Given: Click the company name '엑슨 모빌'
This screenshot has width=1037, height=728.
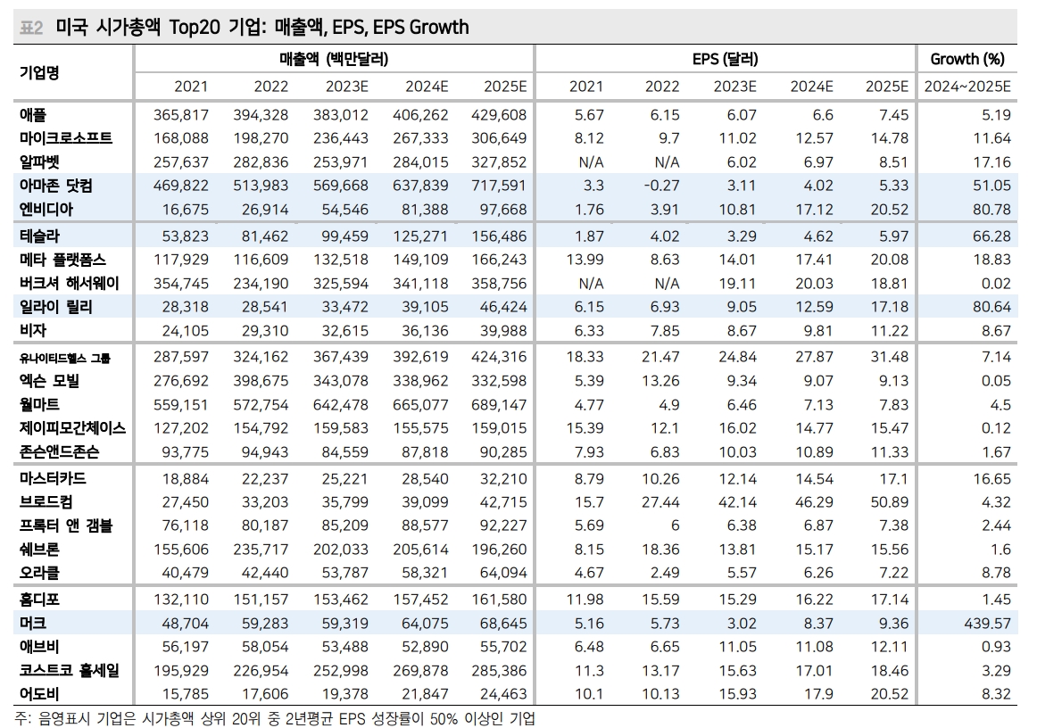Looking at the screenshot, I should coord(50,381).
